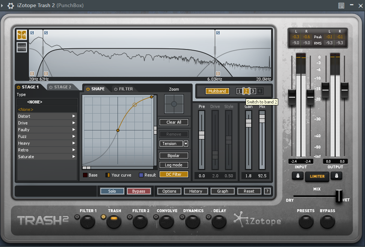Open the plugin settings gear in title bar
The width and height of the screenshot is (365, 247).
click(11, 6)
